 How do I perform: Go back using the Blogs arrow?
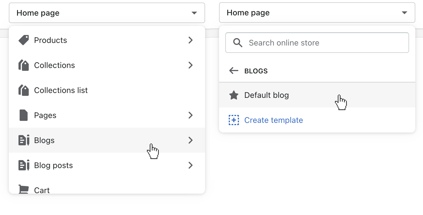(234, 71)
